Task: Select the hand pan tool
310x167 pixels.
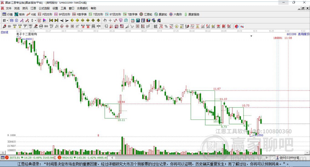Action: click(105, 20)
